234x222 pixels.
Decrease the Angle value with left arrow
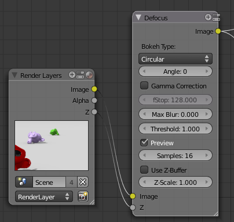pyautogui.click(x=144, y=71)
